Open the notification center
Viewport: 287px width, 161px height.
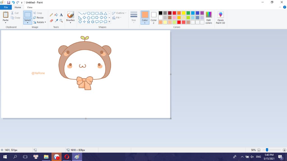coord(280,157)
